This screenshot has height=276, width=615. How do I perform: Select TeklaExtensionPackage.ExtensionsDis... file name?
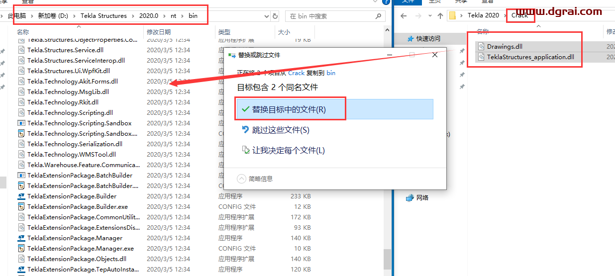pos(84,227)
